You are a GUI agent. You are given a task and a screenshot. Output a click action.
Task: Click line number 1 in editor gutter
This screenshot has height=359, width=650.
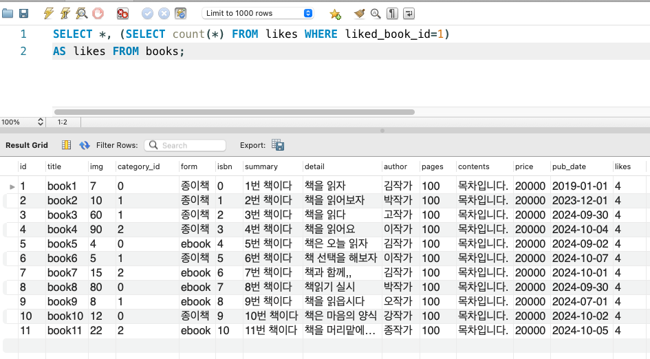(x=23, y=34)
